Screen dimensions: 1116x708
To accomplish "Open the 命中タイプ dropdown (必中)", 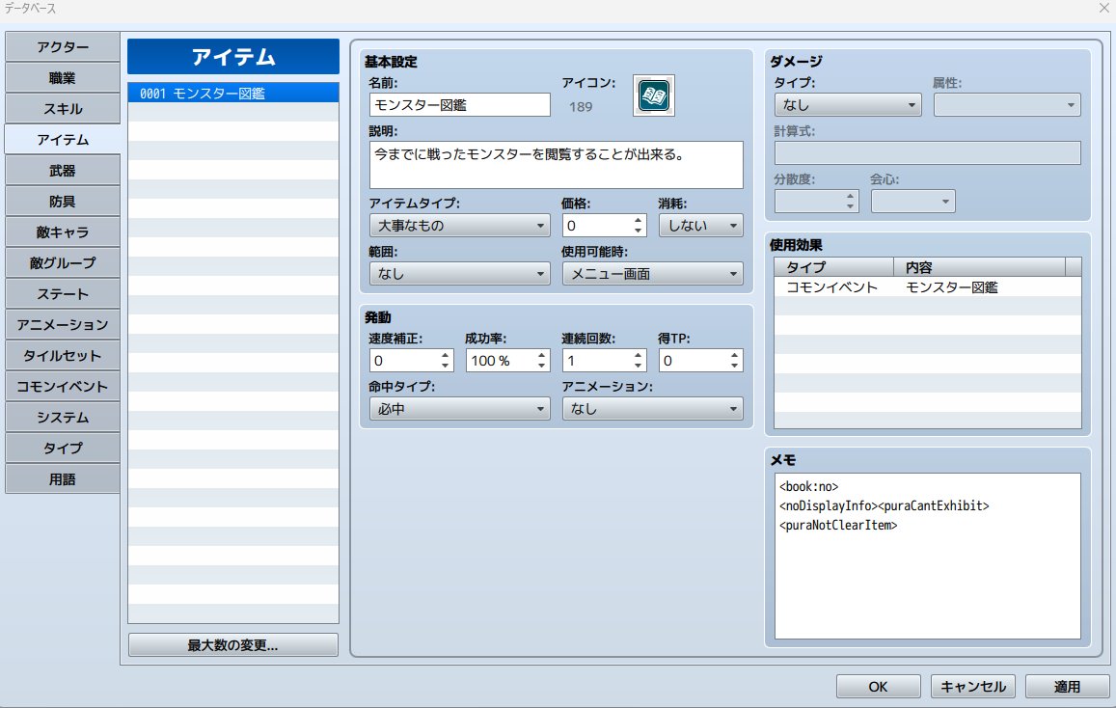I will coord(460,409).
